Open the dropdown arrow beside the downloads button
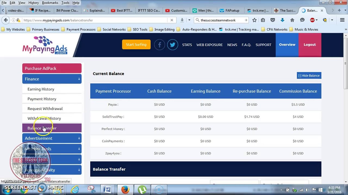Viewport: 348px width, 195px height. [x=189, y=20]
